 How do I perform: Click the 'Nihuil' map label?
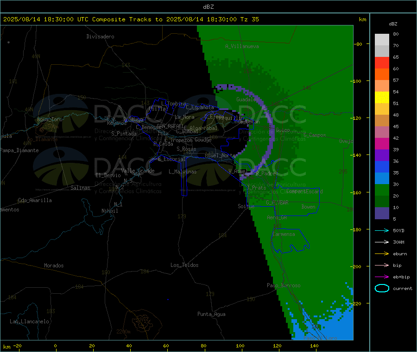109,211
